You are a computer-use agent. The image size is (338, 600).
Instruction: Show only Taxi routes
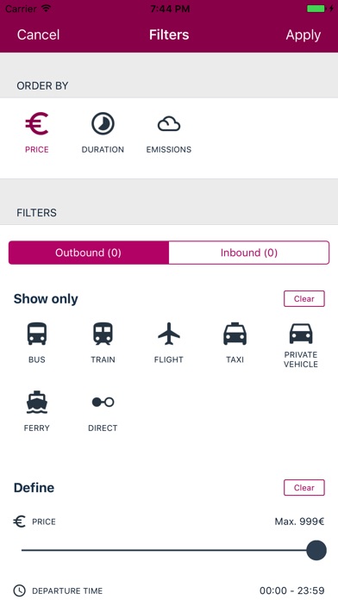[235, 334]
